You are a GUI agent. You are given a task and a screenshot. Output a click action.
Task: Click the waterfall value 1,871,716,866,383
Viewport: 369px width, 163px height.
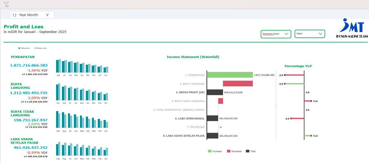pyautogui.click(x=264, y=75)
